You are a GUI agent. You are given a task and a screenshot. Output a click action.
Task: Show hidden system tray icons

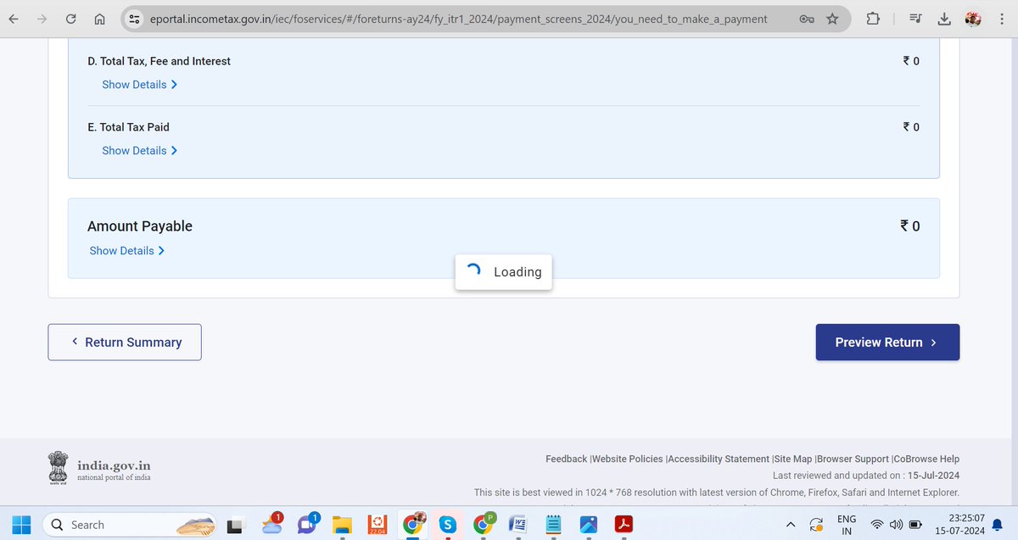click(x=791, y=525)
